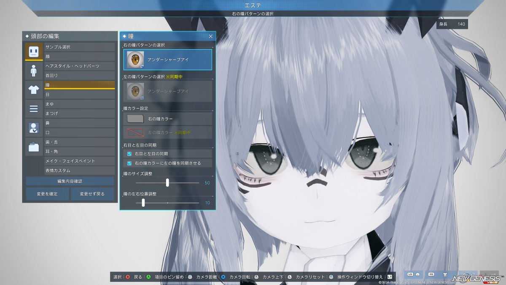Open the 目 menu item
This screenshot has height=285, width=506.
coord(79,95)
